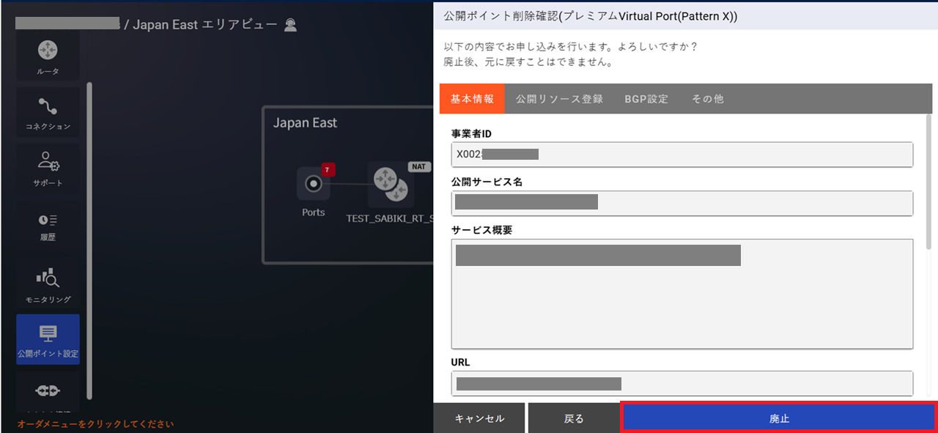Confirm deletion with the 廃止 button
This screenshot has width=938, height=433.
(779, 418)
